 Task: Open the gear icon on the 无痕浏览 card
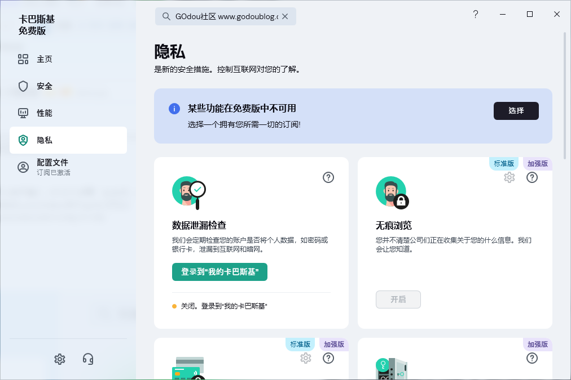[509, 177]
